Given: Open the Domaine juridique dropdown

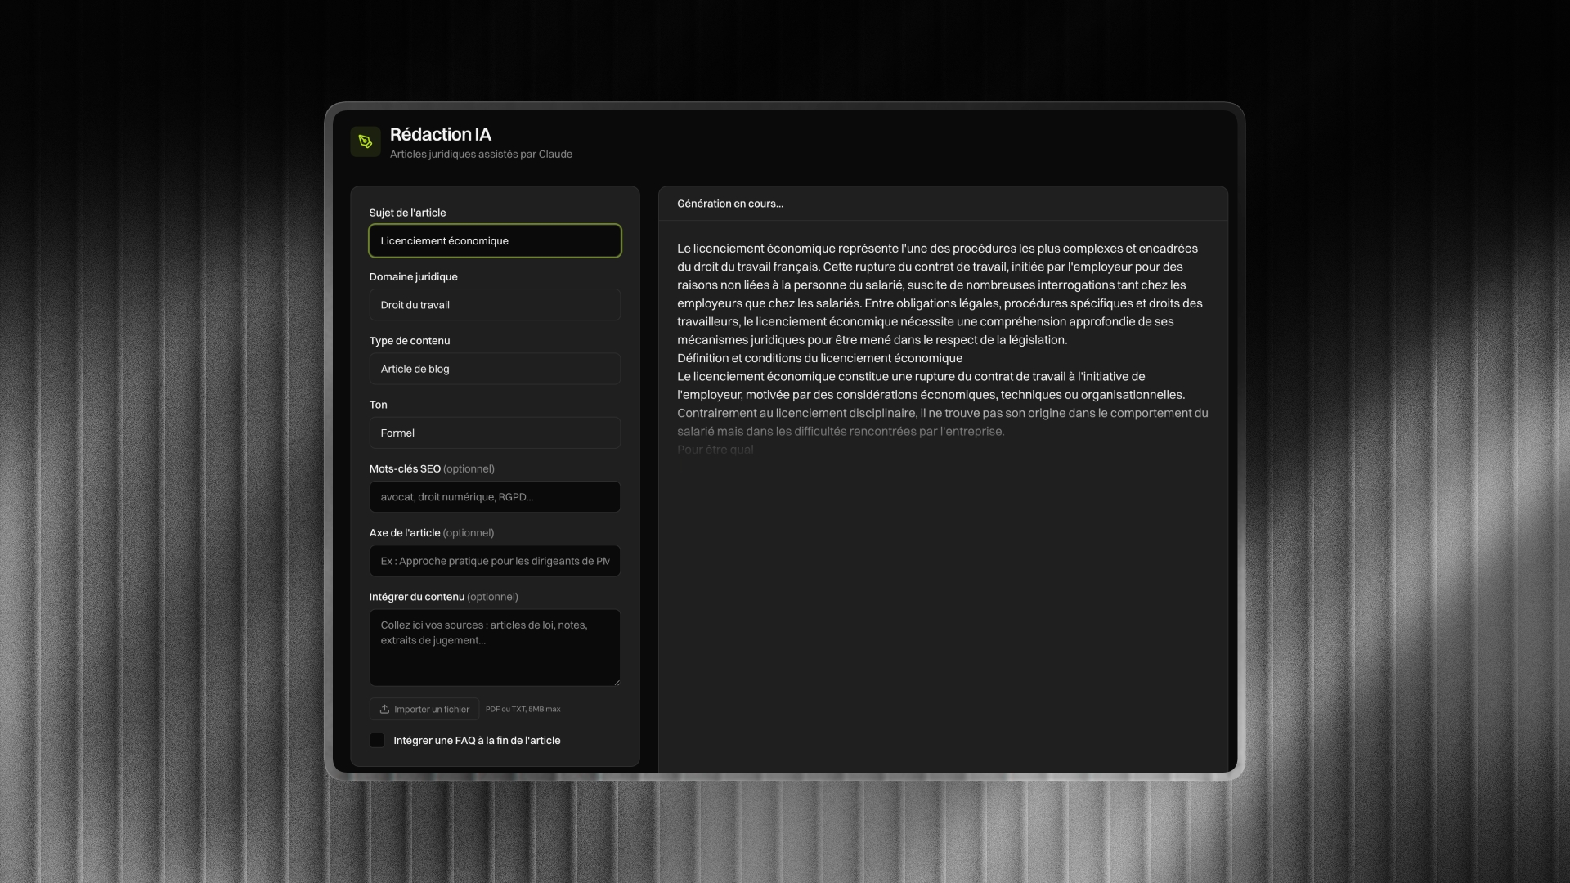Looking at the screenshot, I should pyautogui.click(x=495, y=305).
